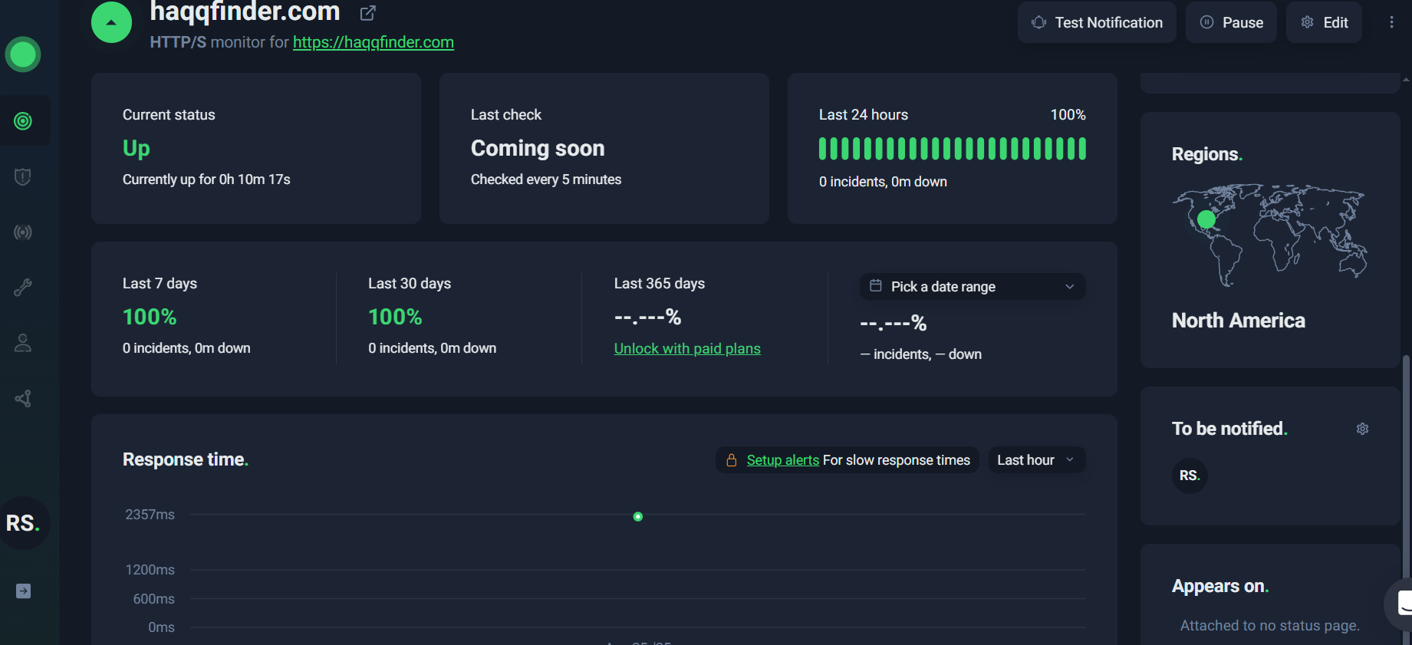Open incidents shield icon in sidebar
Viewport: 1412px width, 645px height.
pyautogui.click(x=23, y=177)
